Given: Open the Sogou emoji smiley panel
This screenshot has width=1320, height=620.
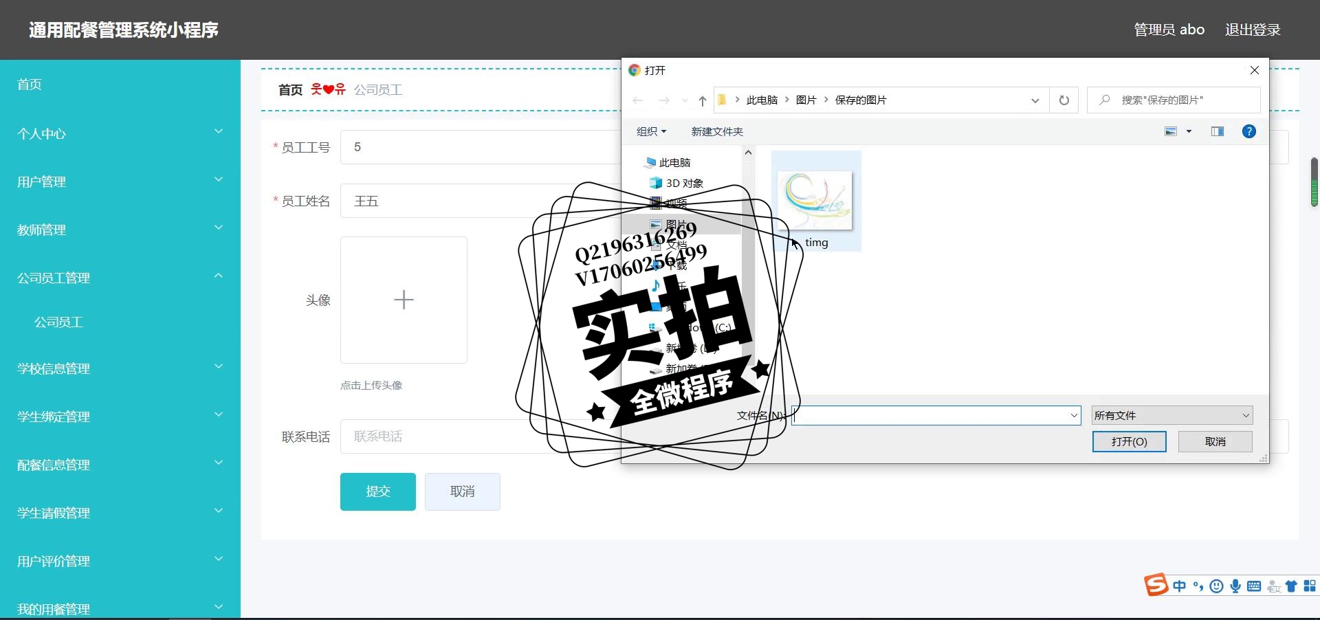Looking at the screenshot, I should click(1217, 586).
